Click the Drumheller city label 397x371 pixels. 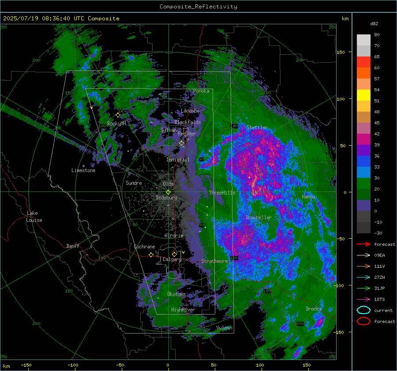click(258, 217)
